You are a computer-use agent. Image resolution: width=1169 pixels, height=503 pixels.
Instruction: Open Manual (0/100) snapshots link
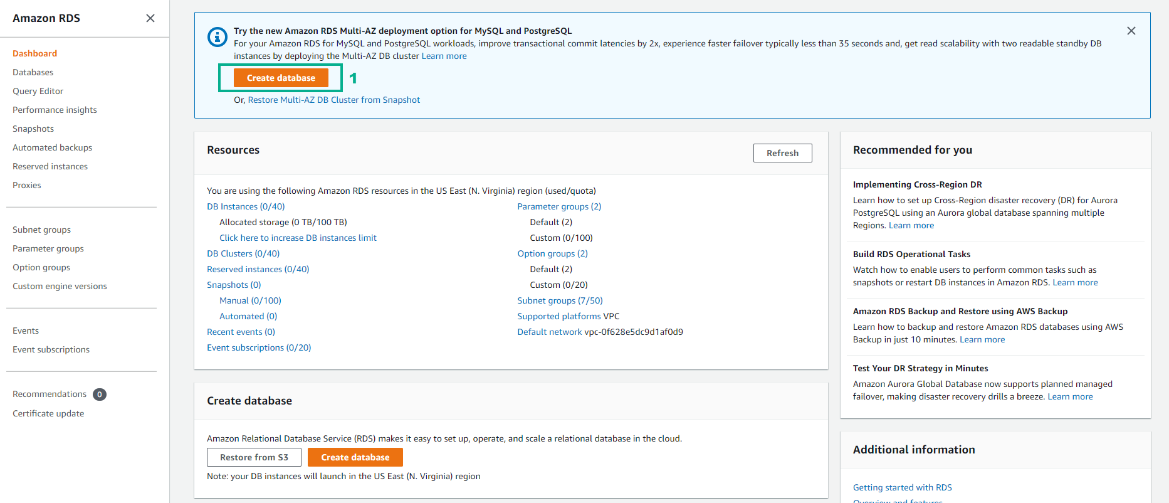250,300
